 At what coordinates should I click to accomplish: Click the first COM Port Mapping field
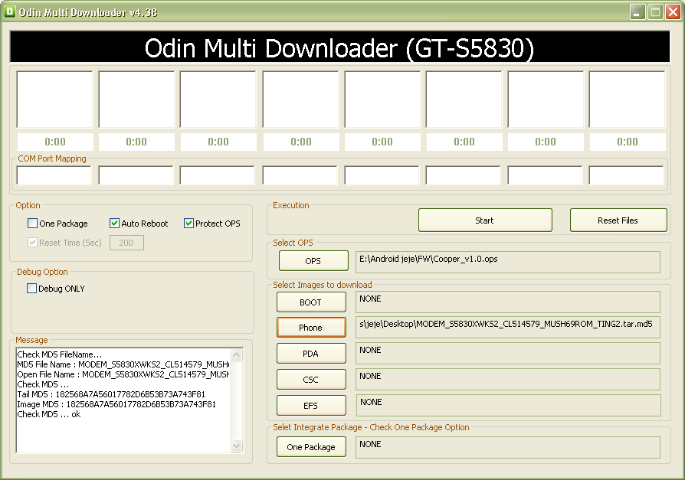tap(54, 175)
